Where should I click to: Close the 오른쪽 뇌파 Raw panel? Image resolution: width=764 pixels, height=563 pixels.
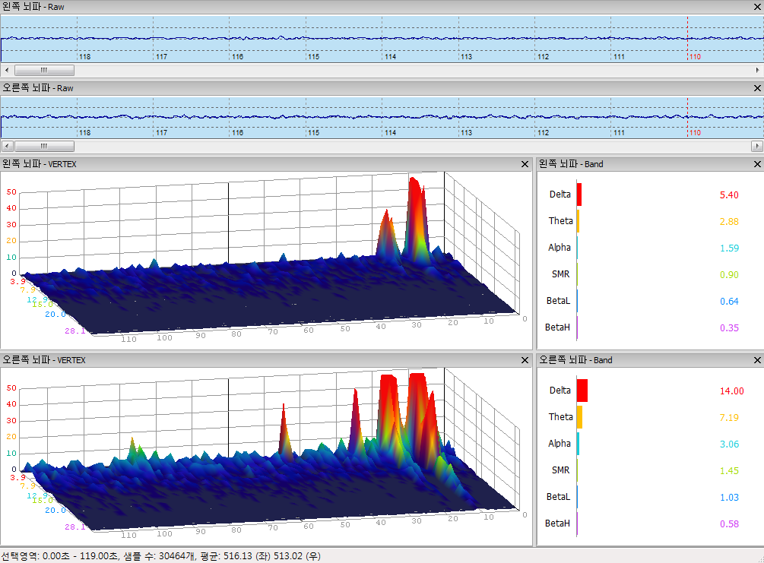pyautogui.click(x=756, y=88)
